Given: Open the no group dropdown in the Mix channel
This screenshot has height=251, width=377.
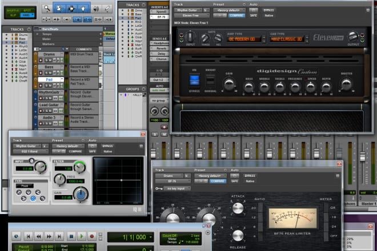Looking at the screenshot, I should click(x=159, y=100).
